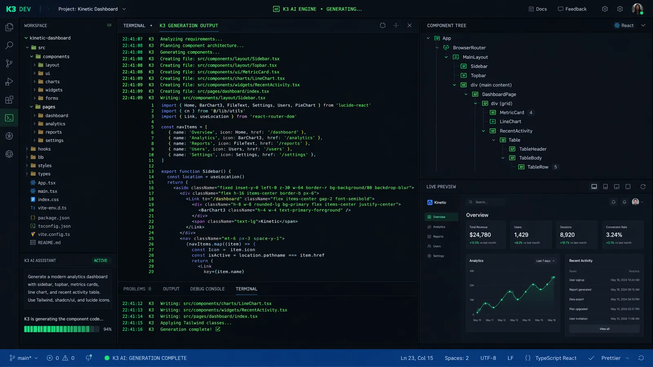Click the warnings triangle in status bar
The image size is (653, 367).
(65, 358)
